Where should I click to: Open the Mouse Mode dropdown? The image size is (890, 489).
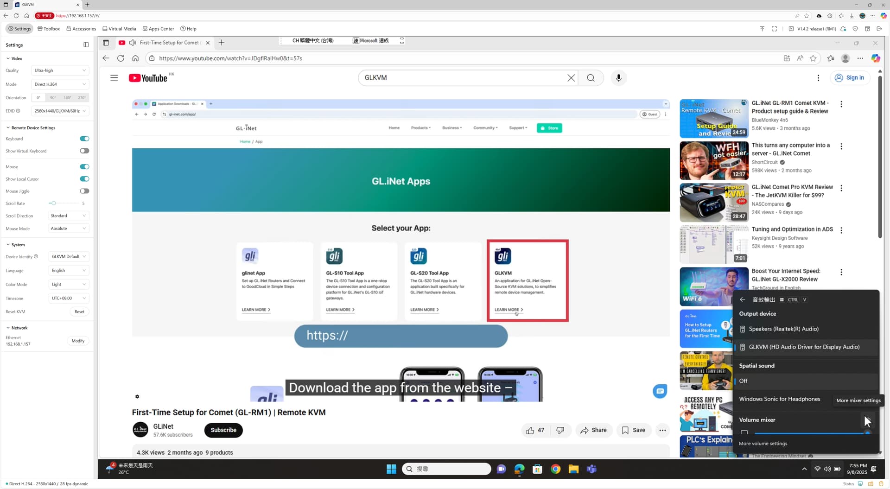point(68,229)
